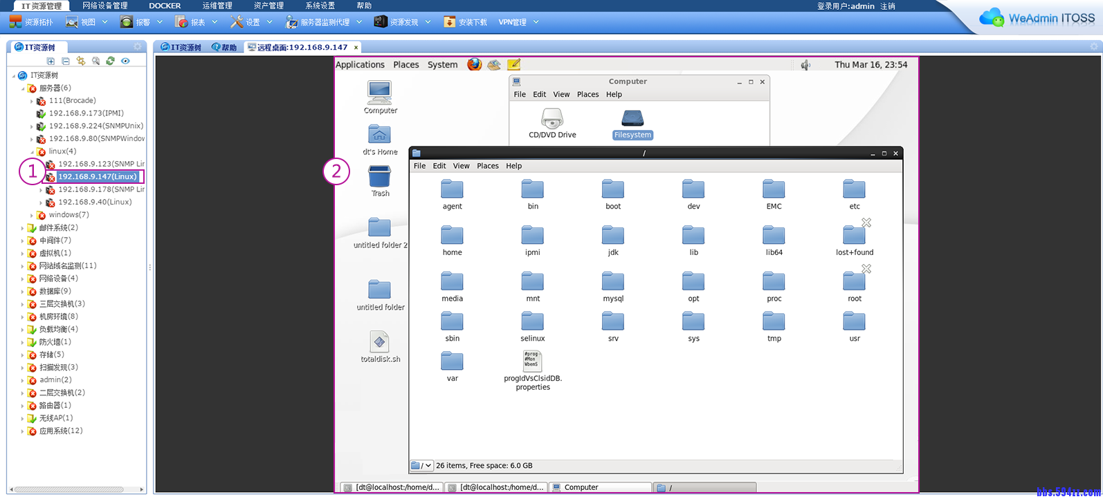Screen dimensions: 1103x499
Task: Switch to the DOCKER top menu tab
Action: click(165, 6)
